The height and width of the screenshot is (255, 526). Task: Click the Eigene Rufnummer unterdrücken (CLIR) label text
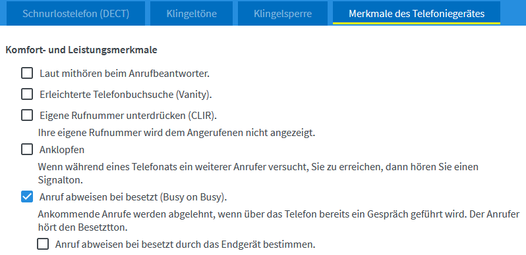(x=128, y=116)
